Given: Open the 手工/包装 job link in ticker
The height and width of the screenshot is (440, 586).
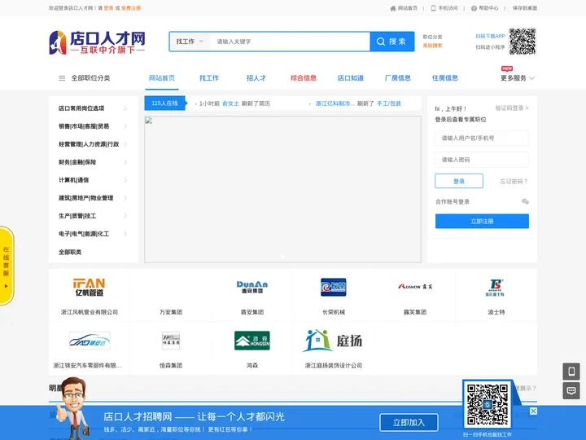Looking at the screenshot, I should tap(389, 103).
